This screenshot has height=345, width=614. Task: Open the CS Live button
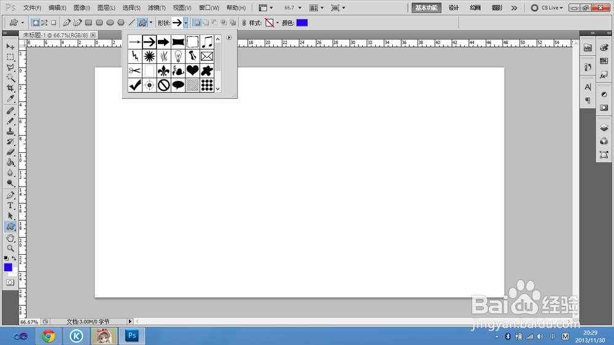[546, 7]
